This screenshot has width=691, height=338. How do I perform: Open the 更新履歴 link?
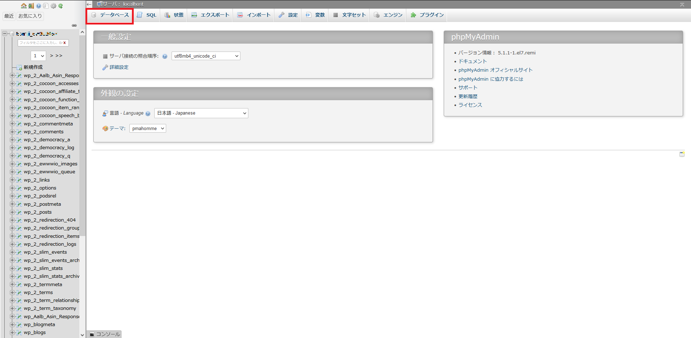click(468, 97)
